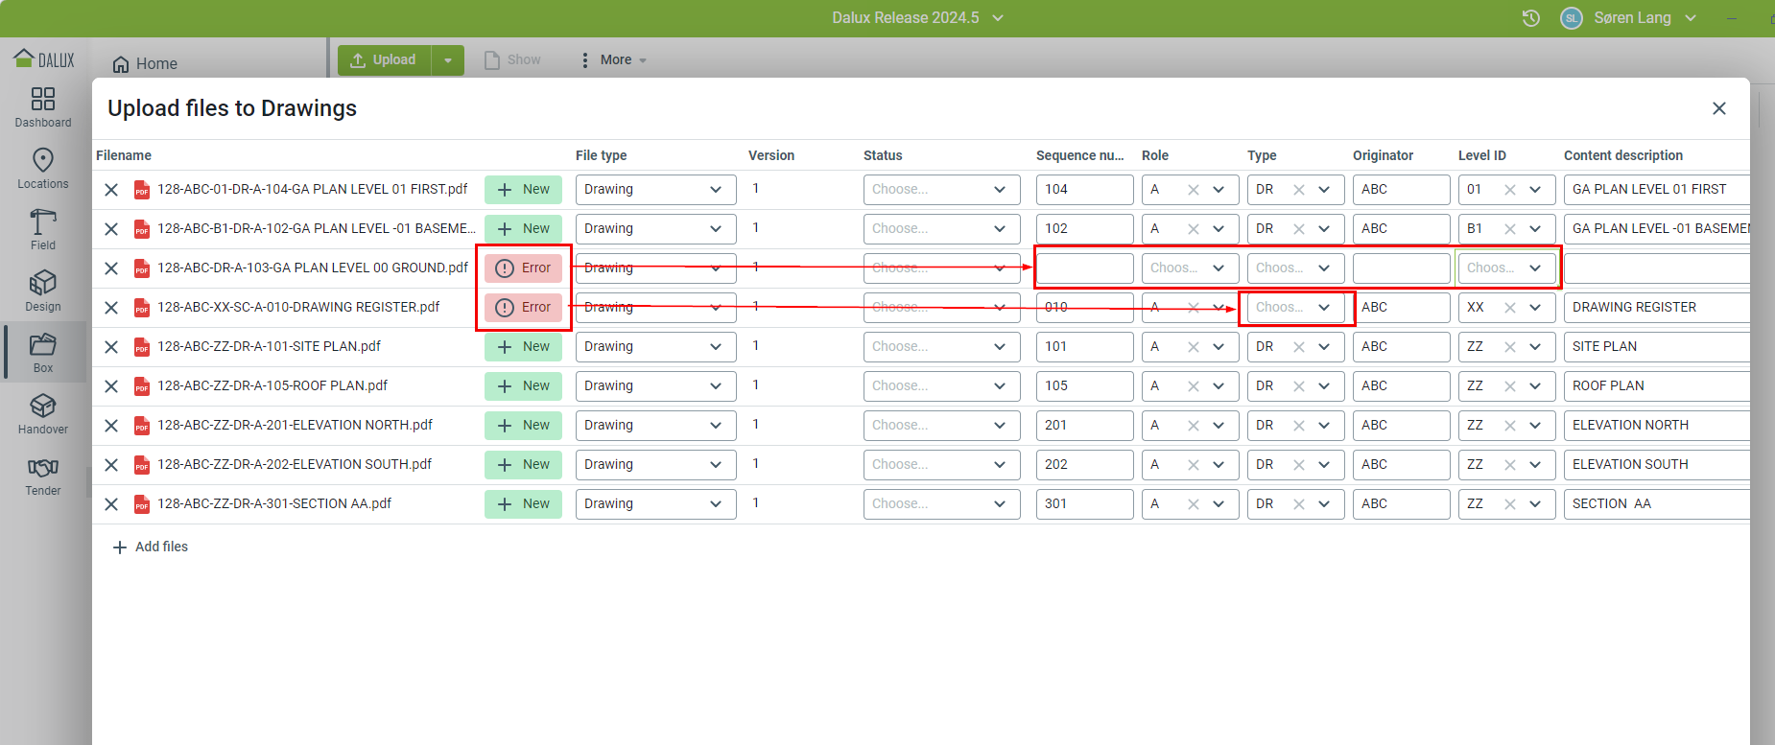
Task: Go to the Field module icon
Action: 43,229
